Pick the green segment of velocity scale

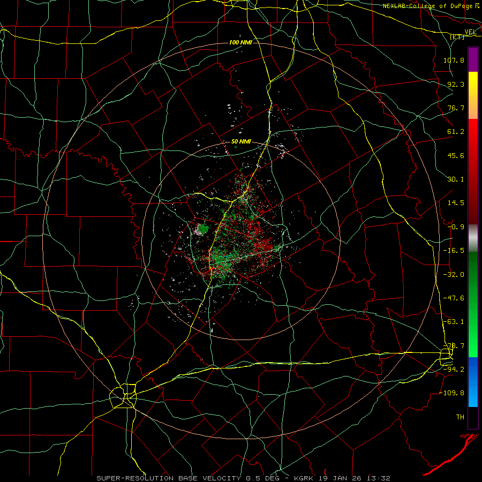(x=473, y=304)
